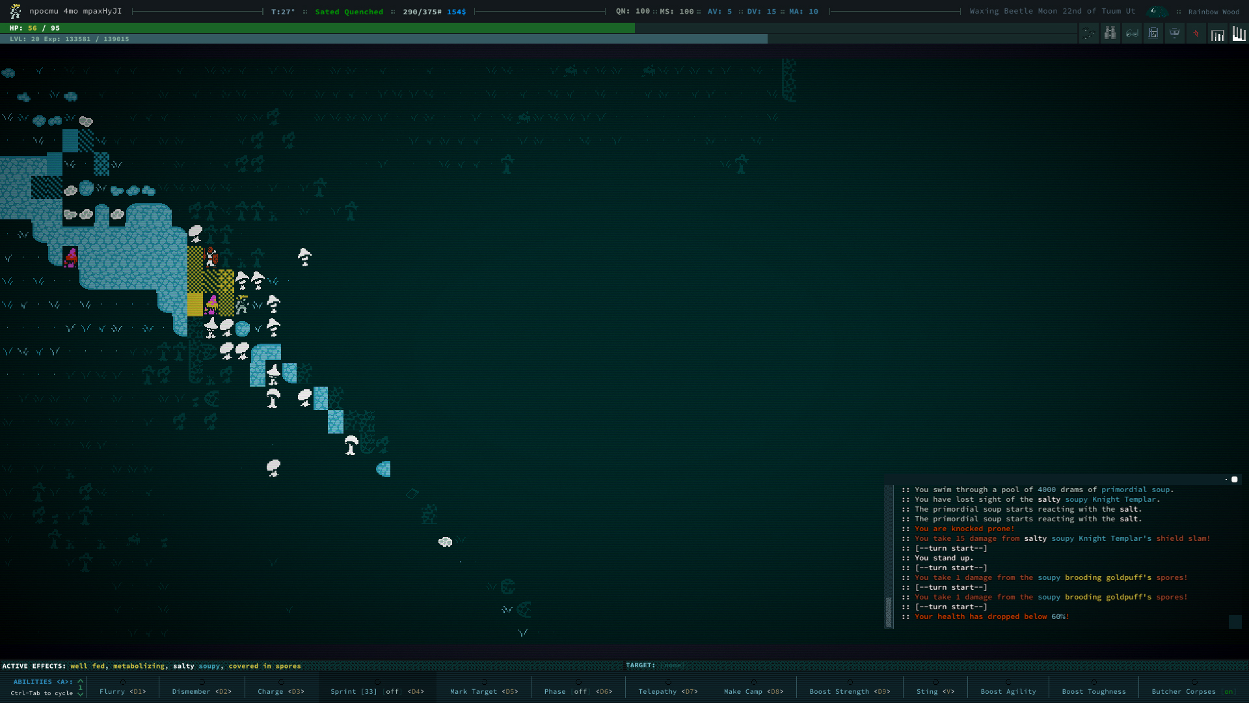Click the green HP bar
This screenshot has height=703, width=1249.
click(317, 28)
